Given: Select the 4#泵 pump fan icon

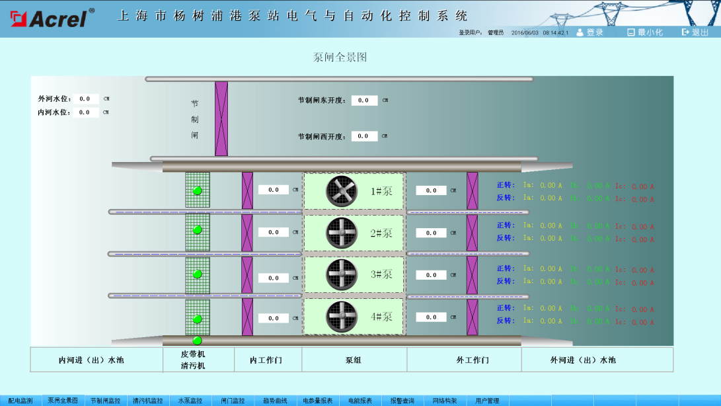Looking at the screenshot, I should (x=342, y=317).
